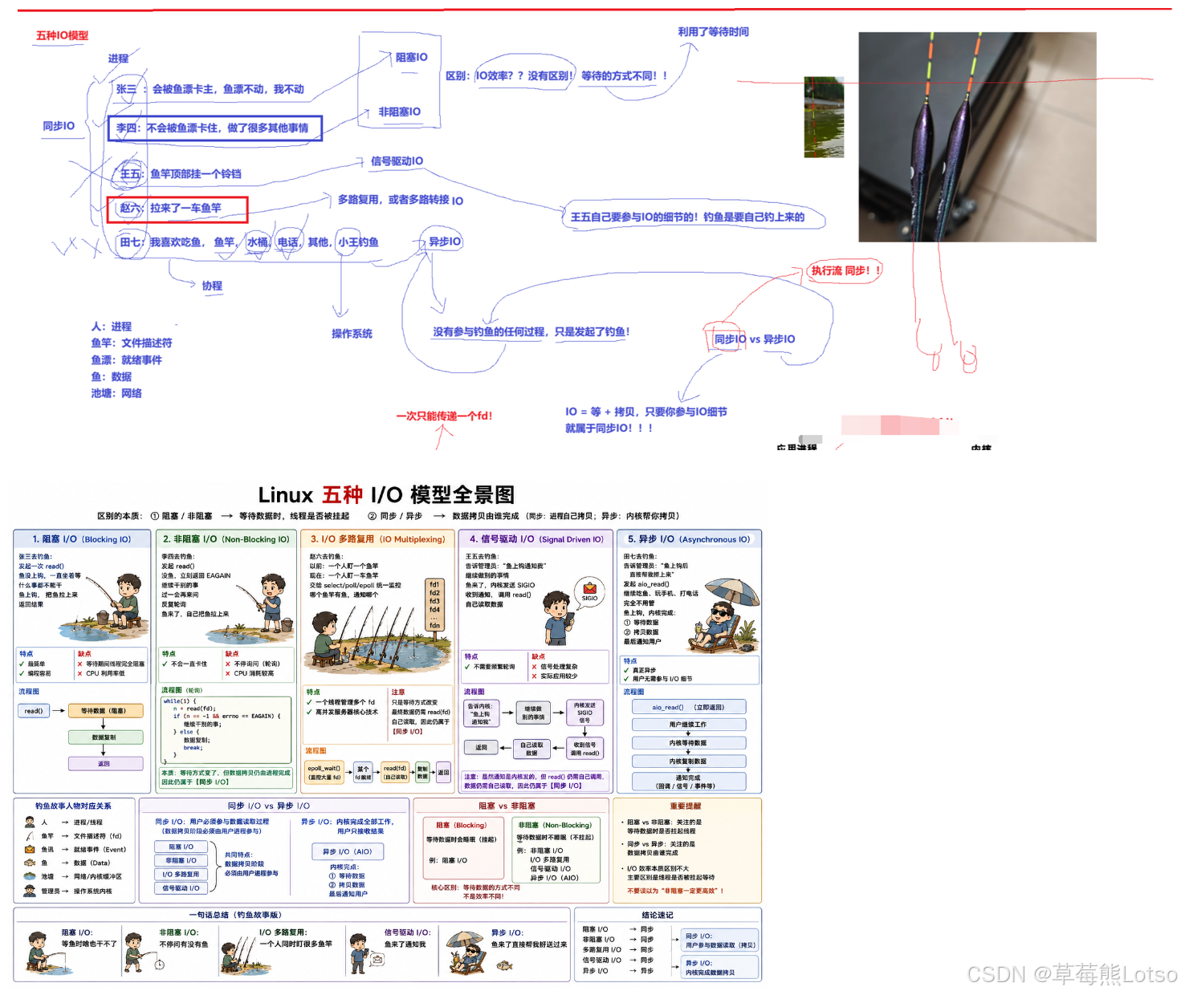Click the '数据复制' green flowchart box
The height and width of the screenshot is (995, 1181).
104,737
